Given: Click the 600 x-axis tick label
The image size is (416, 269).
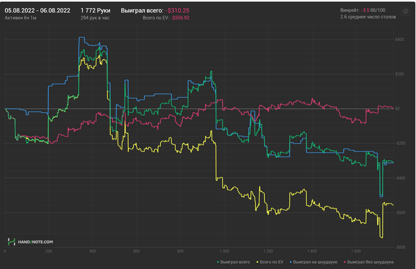Looking at the screenshot, I should (x=136, y=251).
